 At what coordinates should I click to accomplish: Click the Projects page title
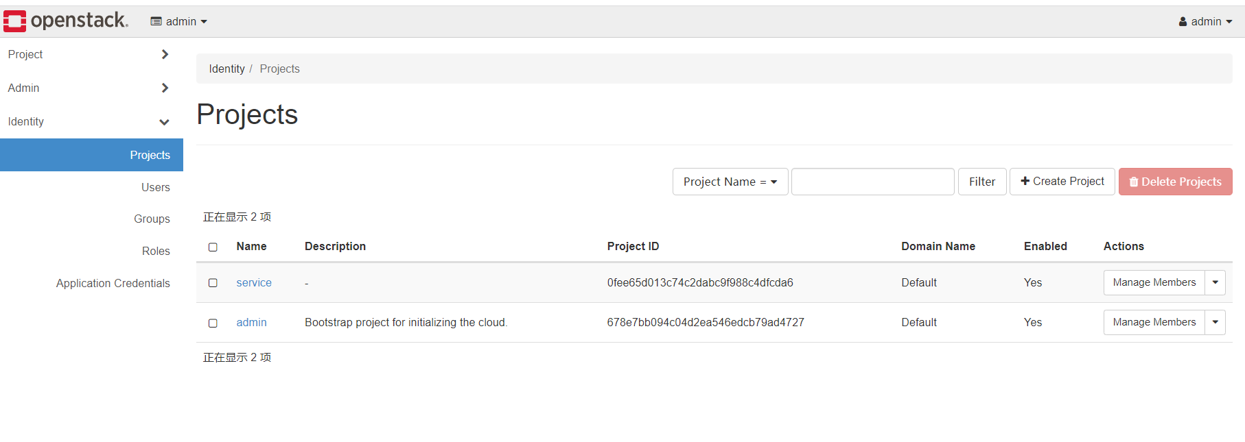coord(247,114)
